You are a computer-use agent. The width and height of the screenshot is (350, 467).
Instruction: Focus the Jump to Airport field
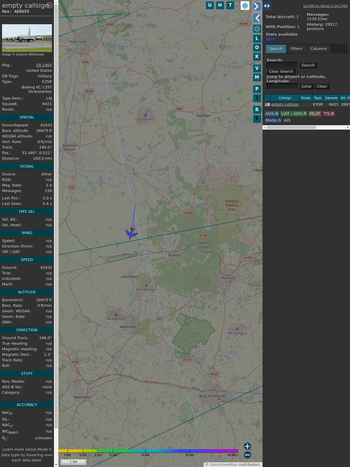[282, 86]
